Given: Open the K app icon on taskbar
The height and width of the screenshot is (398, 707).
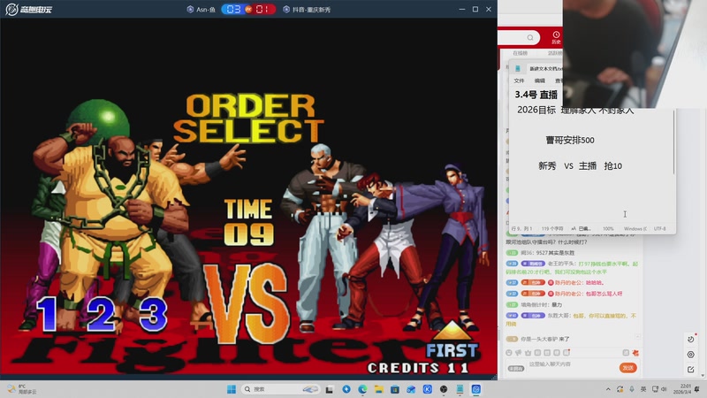Looking at the screenshot, I should (428, 389).
